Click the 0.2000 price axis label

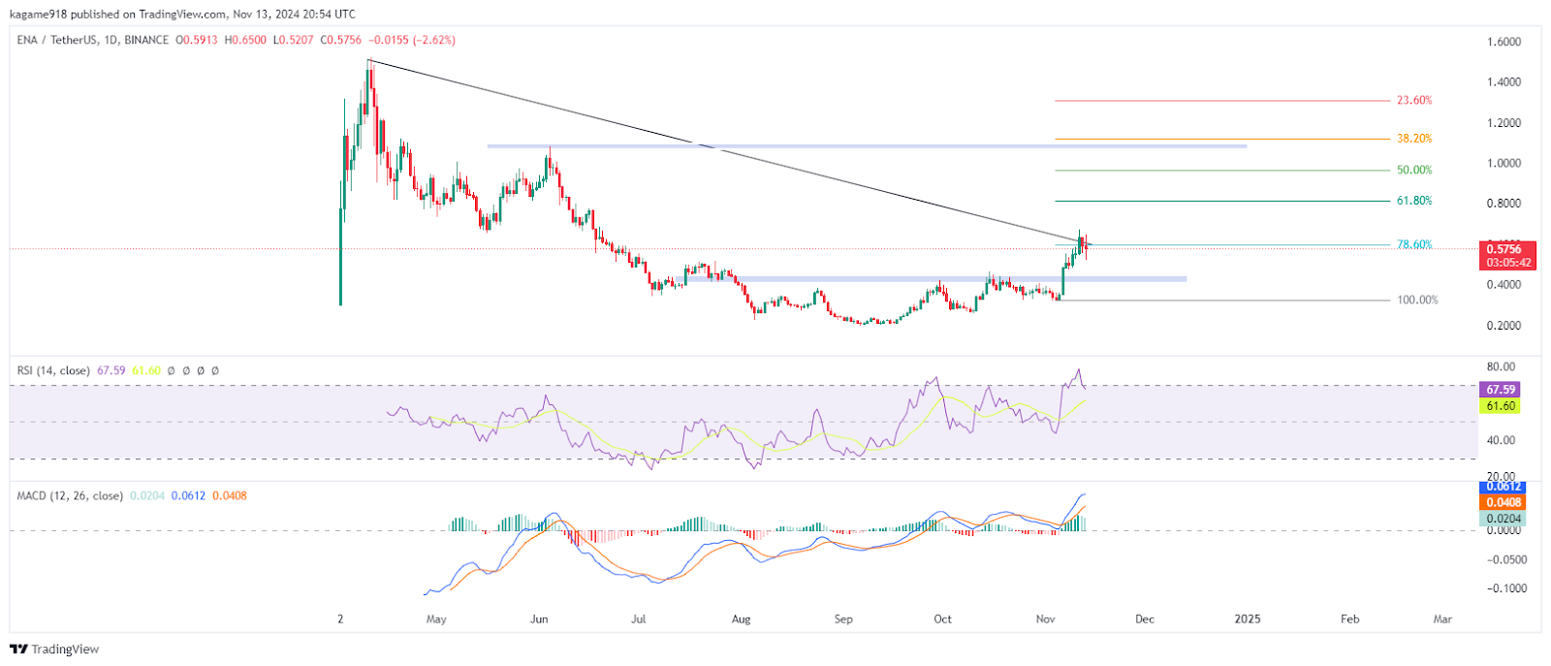click(1504, 326)
